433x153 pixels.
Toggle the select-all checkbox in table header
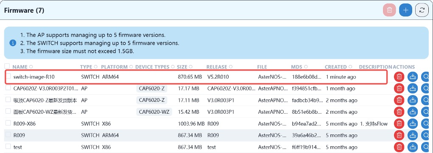[x=7, y=66]
